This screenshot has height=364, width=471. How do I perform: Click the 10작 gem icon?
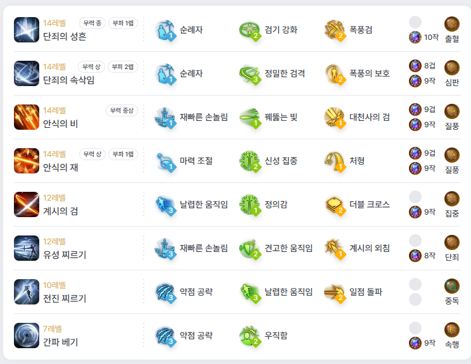point(415,37)
